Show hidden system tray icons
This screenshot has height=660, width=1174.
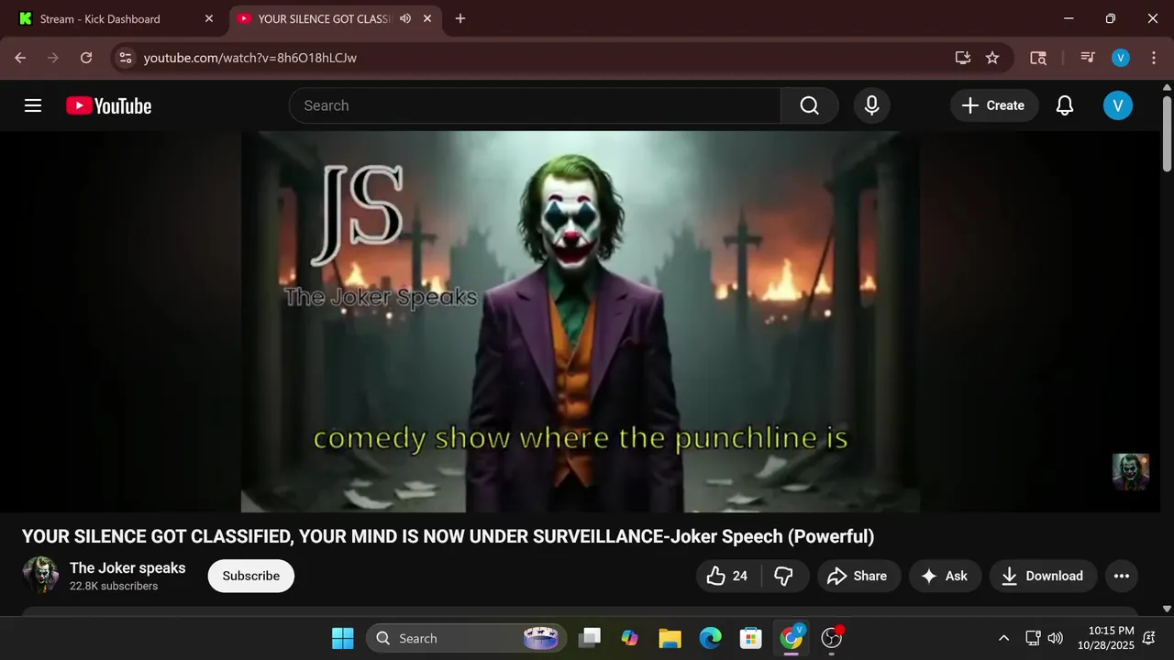[1003, 638]
